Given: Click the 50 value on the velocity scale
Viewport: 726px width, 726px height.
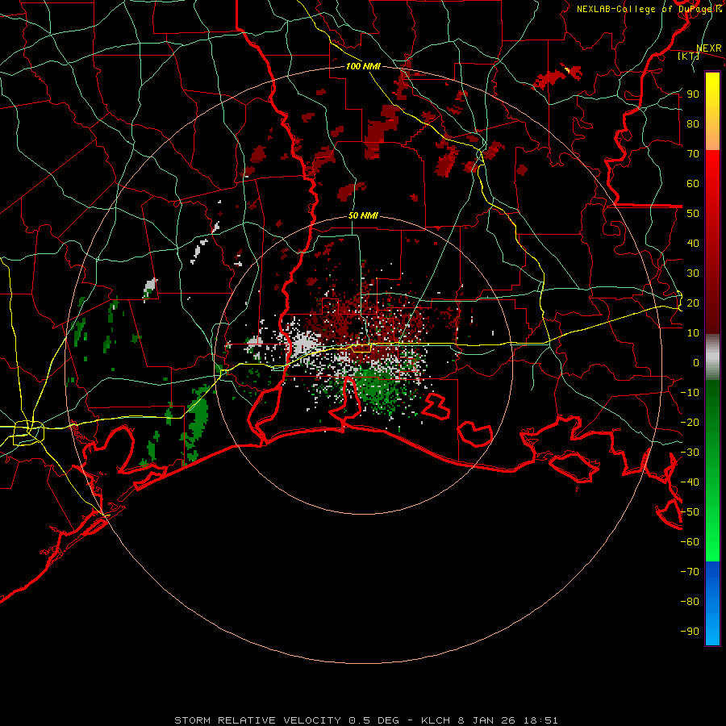Looking at the screenshot, I should 693,214.
